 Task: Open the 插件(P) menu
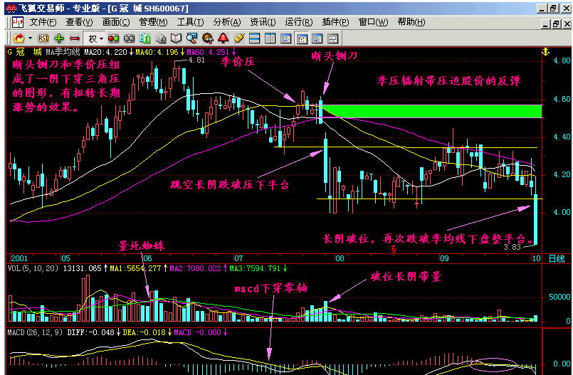[x=335, y=22]
